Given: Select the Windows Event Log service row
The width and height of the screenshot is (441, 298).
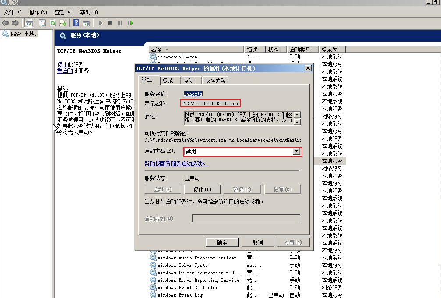Looking at the screenshot, I should (247, 295).
